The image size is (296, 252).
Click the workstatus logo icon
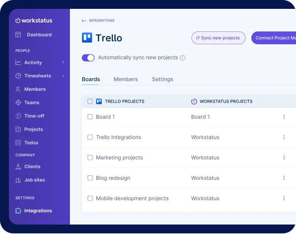click(x=18, y=20)
